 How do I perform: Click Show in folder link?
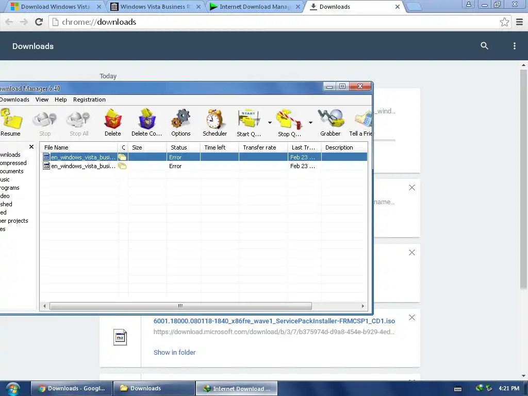[174, 352]
